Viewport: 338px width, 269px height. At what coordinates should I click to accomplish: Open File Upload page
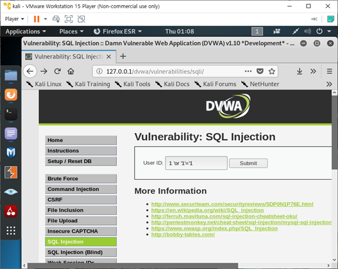pos(81,221)
